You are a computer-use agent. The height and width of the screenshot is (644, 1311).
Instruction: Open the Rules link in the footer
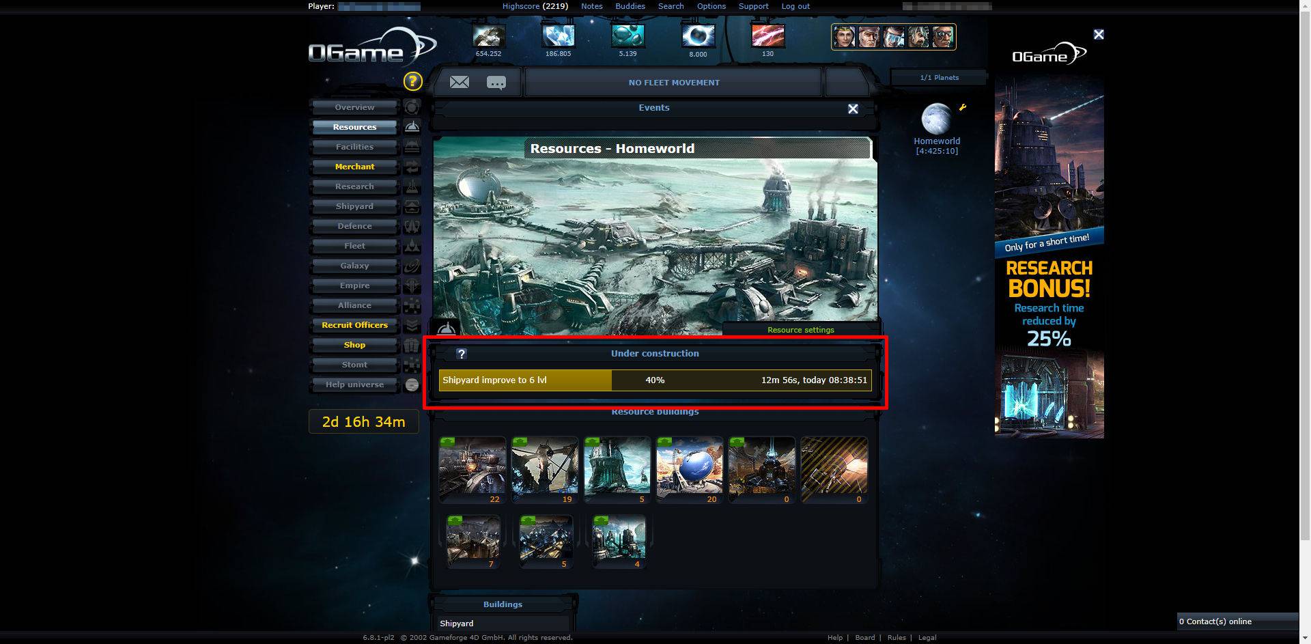(896, 638)
